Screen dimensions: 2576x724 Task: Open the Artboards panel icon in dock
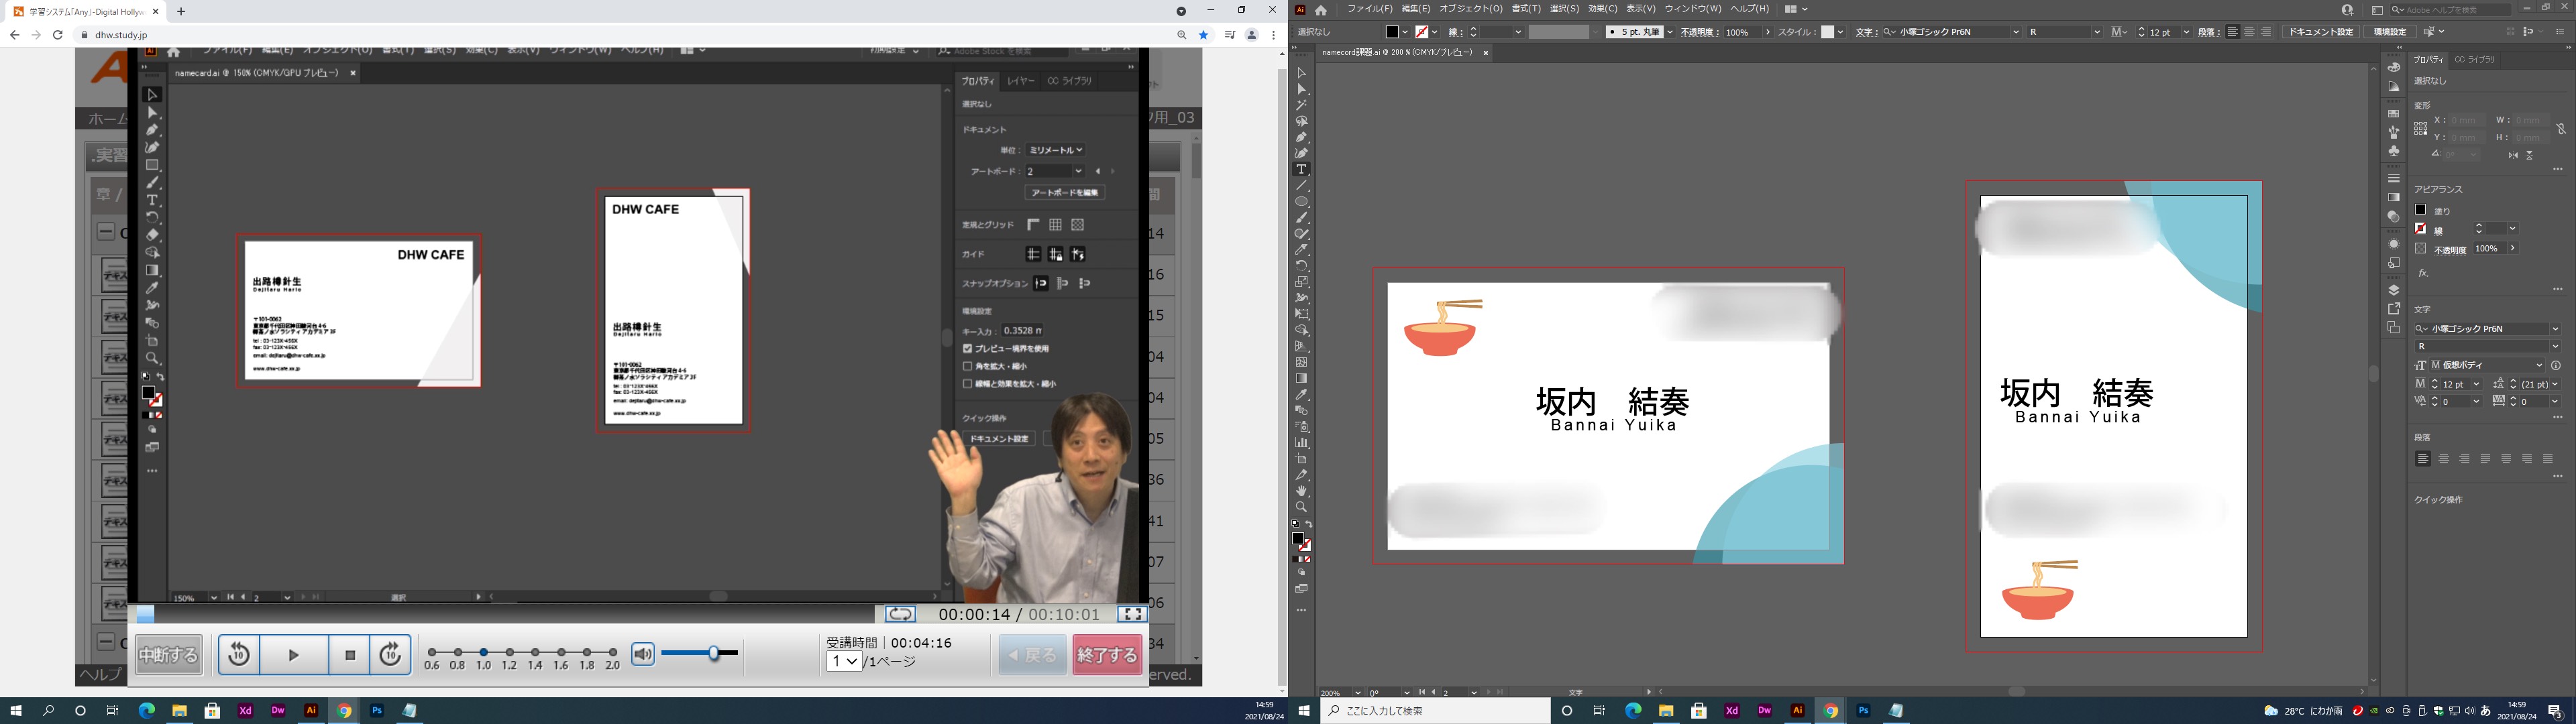(x=2393, y=328)
